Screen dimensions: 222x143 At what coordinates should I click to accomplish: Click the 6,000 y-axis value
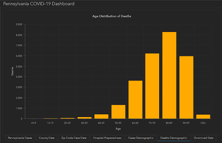(19, 56)
